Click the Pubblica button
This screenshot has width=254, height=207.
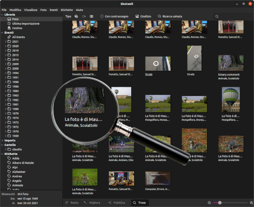(x=116, y=203)
